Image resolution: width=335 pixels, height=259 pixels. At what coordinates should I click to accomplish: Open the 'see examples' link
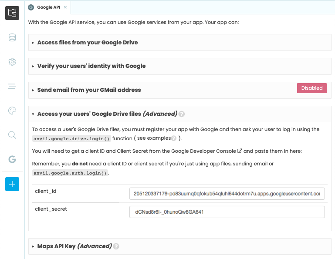154,138
